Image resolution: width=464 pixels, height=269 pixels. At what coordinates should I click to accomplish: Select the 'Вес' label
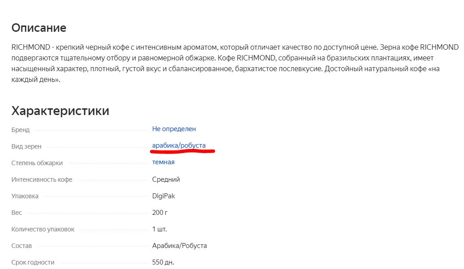coord(17,213)
